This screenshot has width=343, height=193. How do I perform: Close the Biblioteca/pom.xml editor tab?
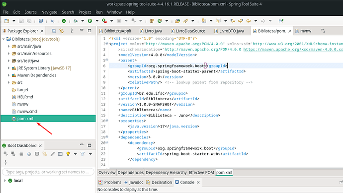pyautogui.click(x=290, y=31)
